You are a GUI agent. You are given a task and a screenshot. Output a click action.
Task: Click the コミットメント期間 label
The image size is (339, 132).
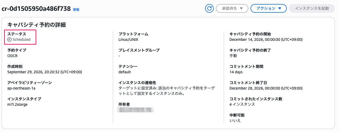pos(246,67)
